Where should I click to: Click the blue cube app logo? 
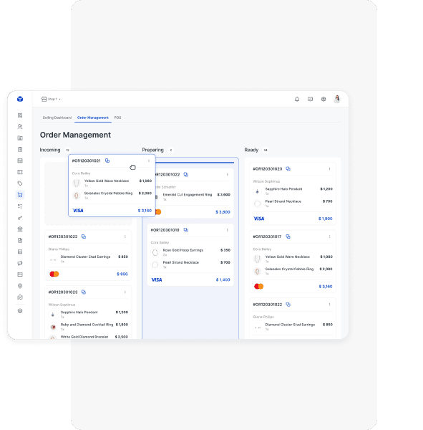(20, 99)
